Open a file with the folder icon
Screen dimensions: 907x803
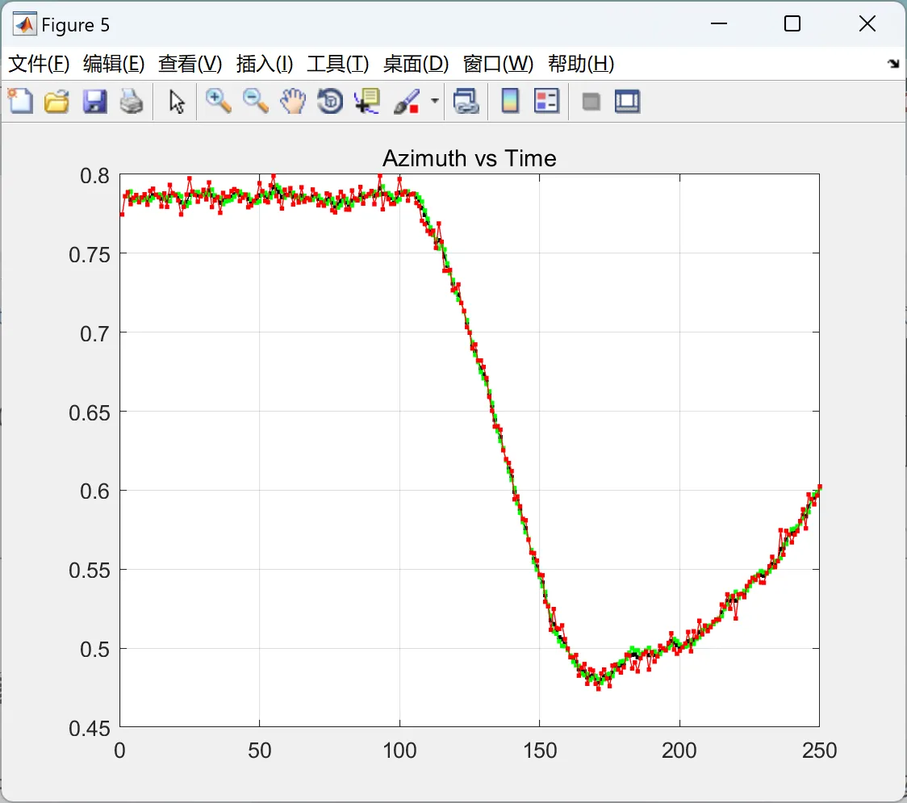click(56, 101)
